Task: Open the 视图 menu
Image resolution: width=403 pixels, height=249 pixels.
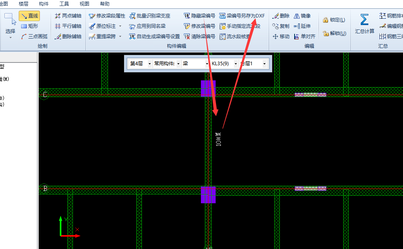Action: (x=84, y=4)
